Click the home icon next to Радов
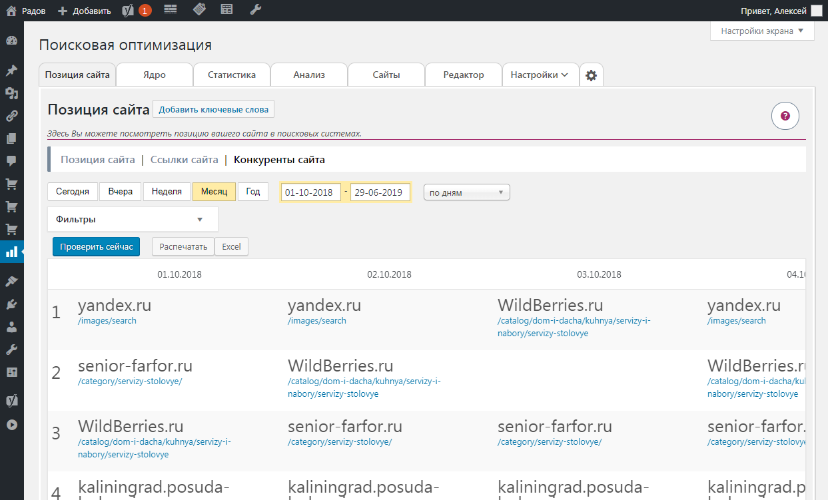This screenshot has width=828, height=500. (11, 11)
